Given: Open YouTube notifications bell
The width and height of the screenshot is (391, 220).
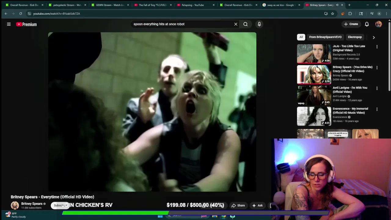Looking at the screenshot, I should (367, 24).
